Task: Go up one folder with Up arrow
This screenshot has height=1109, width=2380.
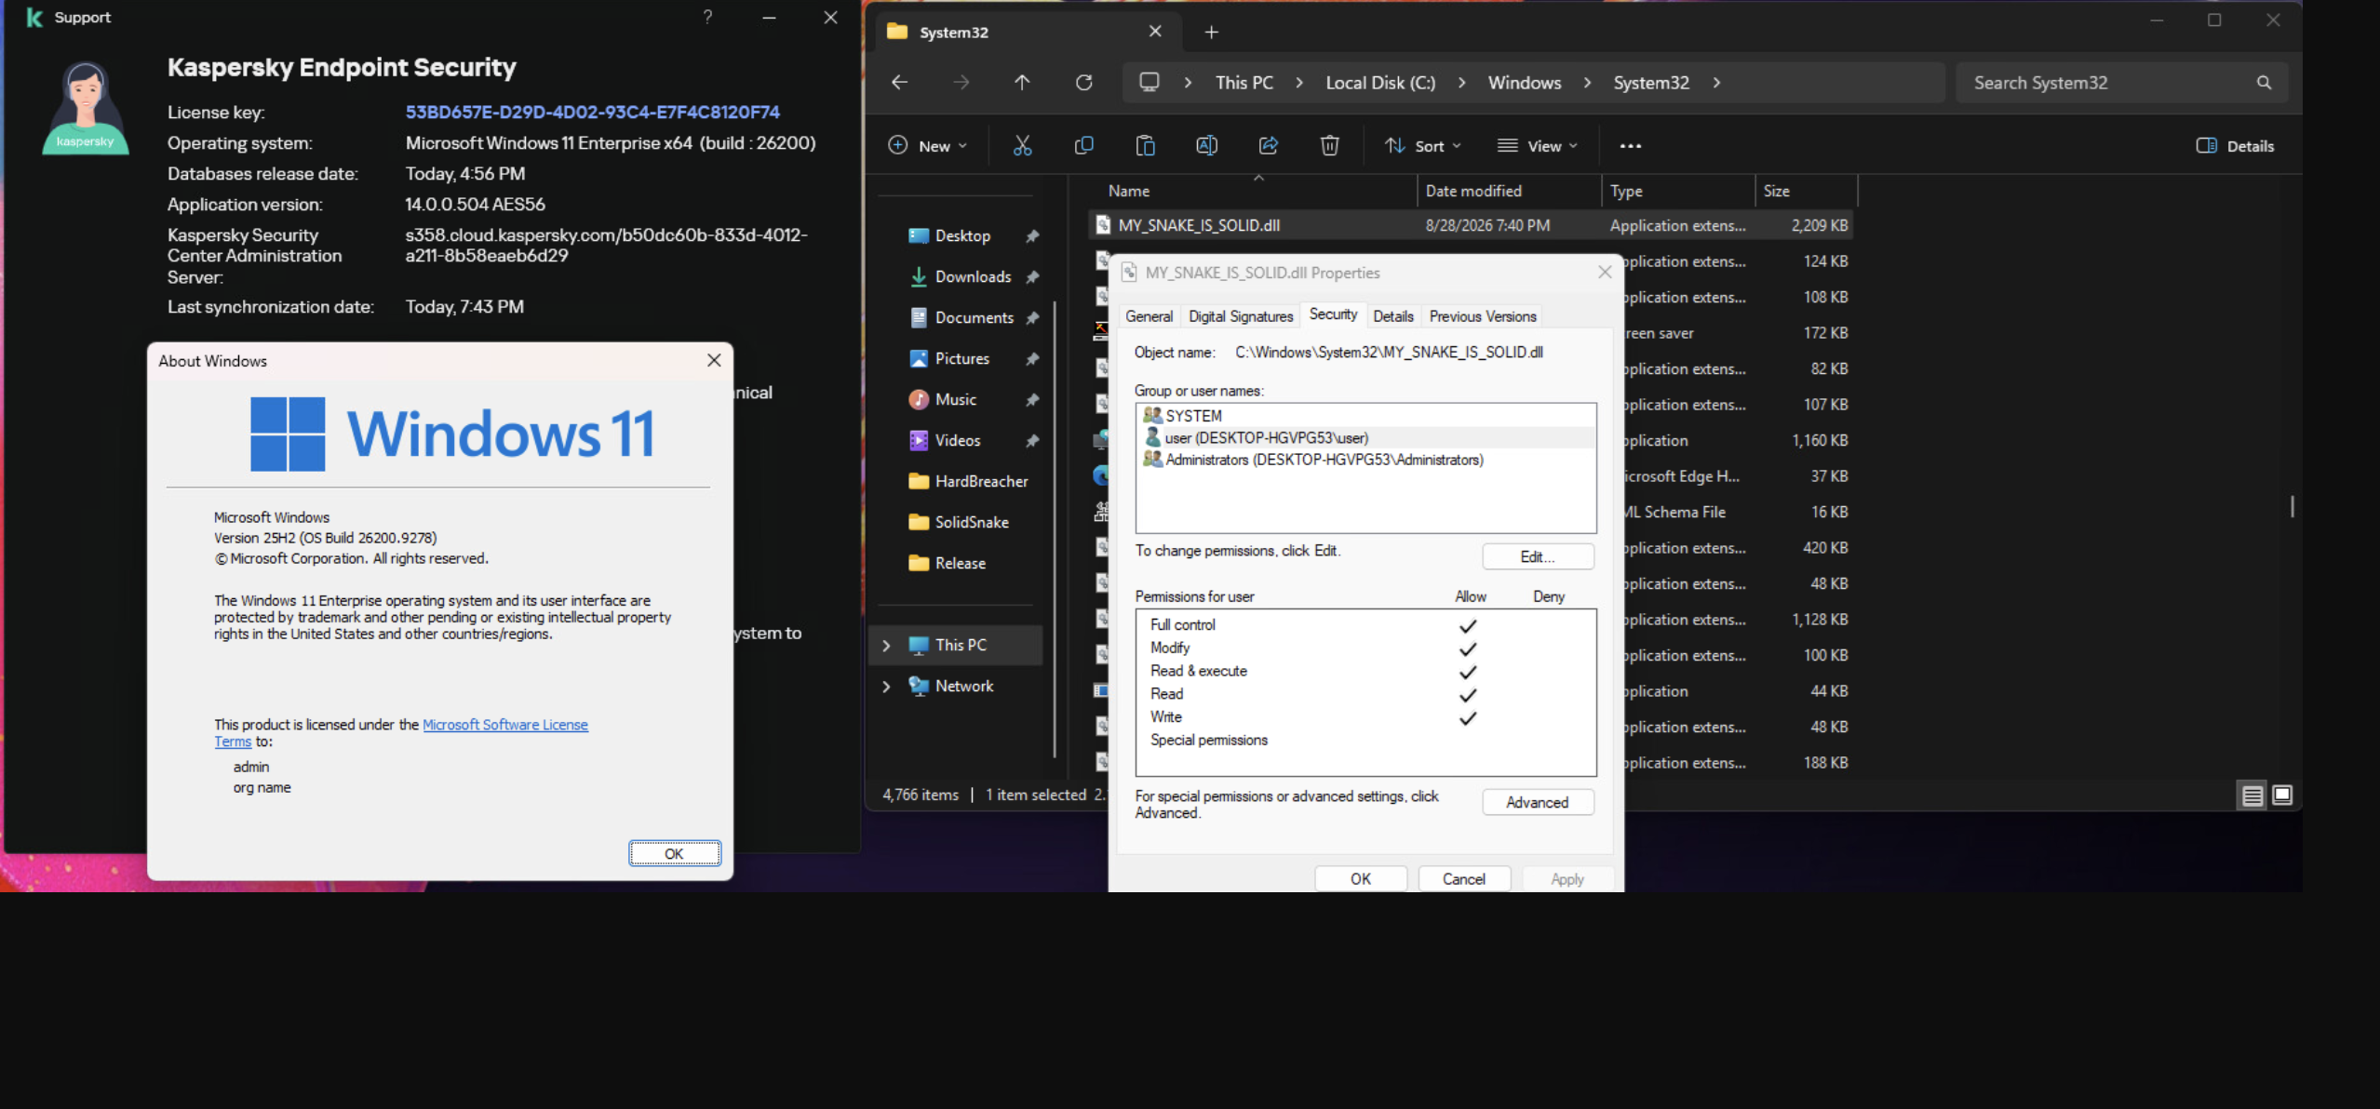Action: pos(1022,83)
